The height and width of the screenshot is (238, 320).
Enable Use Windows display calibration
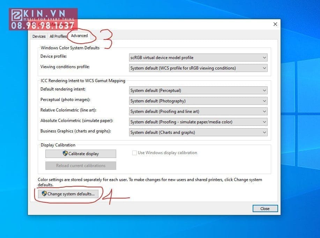[134, 153]
